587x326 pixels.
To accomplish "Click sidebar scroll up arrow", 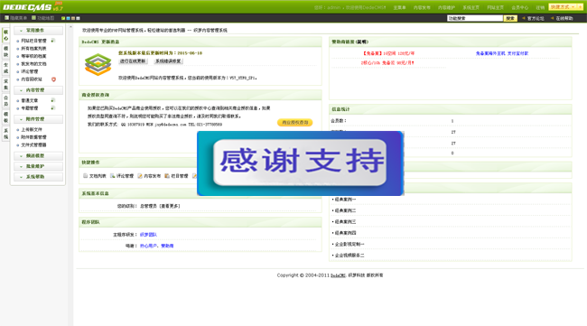I will pyautogui.click(x=70, y=27).
